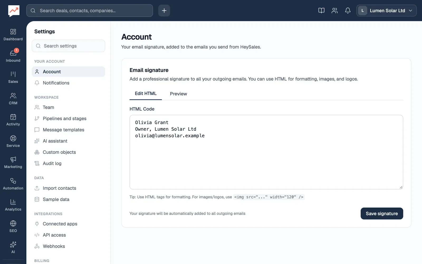The width and height of the screenshot is (422, 264).
Task: Open Notifications settings menu item
Action: (x=68, y=83)
